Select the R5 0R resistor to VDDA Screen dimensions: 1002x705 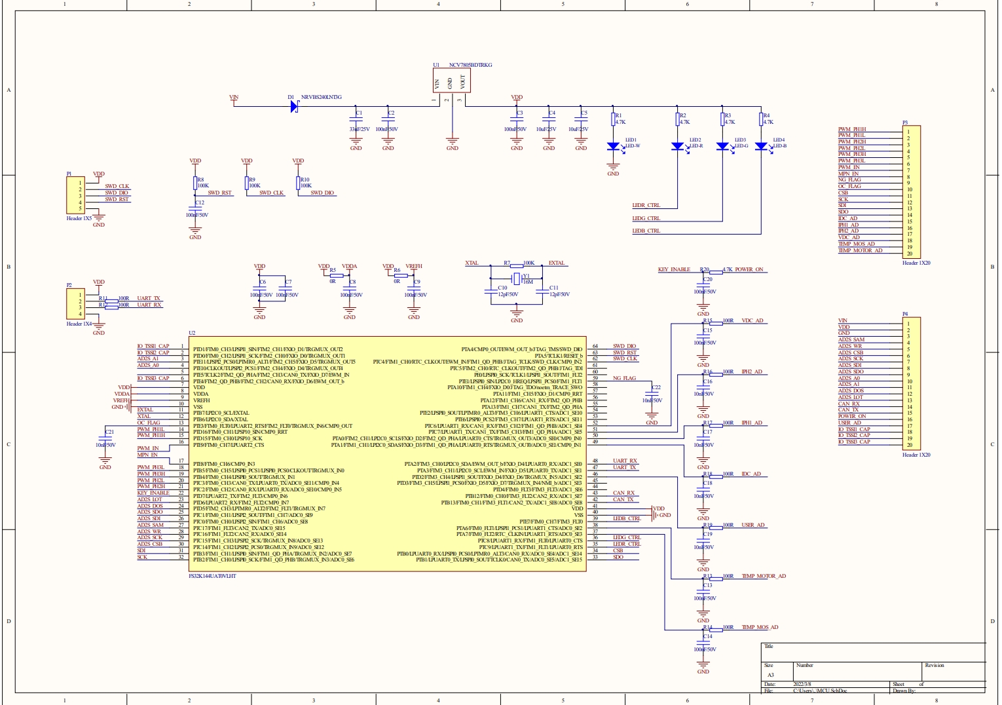[x=336, y=276]
